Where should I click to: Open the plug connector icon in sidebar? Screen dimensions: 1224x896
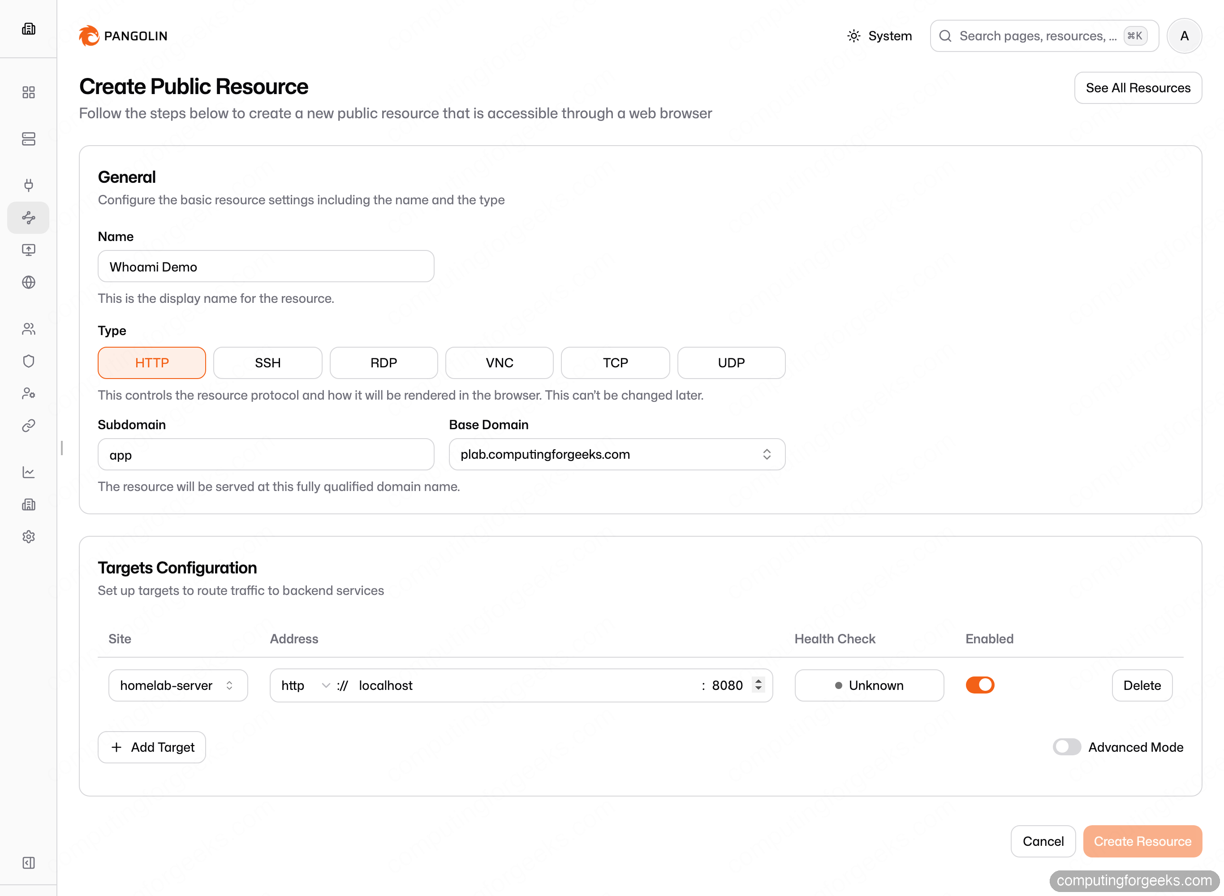point(28,185)
